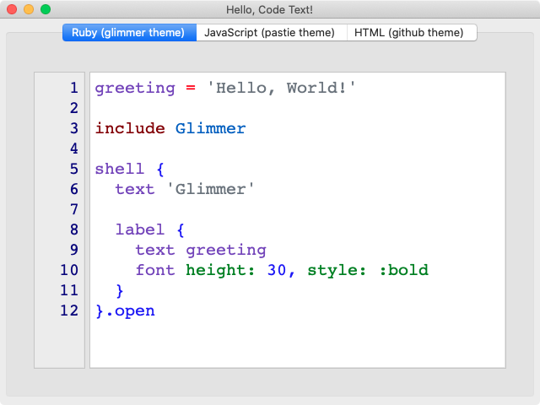Close the Hello, Code Text! window
540x405 pixels.
point(12,9)
